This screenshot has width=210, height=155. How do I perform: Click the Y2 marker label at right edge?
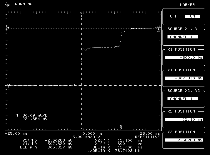click(159, 30)
